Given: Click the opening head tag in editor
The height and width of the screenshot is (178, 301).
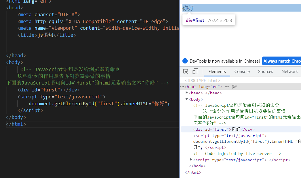Looking at the screenshot, I should [14, 8].
